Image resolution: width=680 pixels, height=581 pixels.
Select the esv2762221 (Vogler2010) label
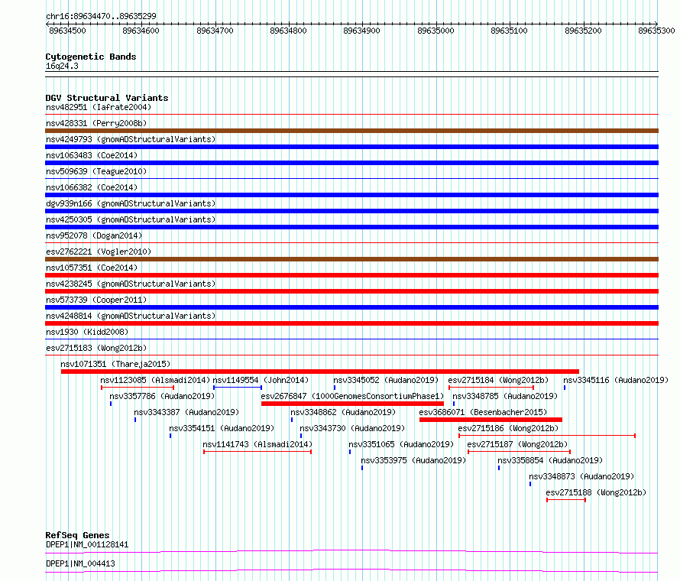99,252
